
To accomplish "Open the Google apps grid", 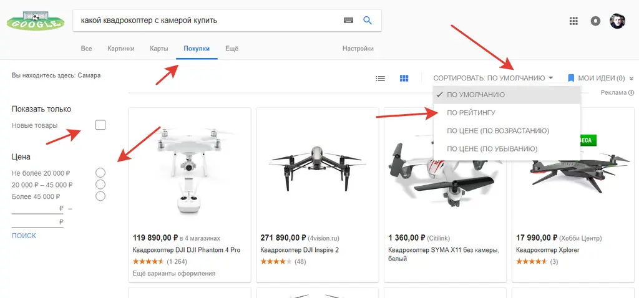I will pyautogui.click(x=574, y=21).
